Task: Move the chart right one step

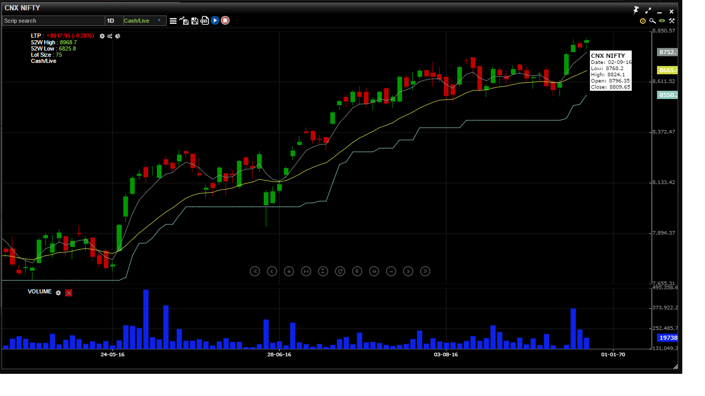Action: point(408,271)
